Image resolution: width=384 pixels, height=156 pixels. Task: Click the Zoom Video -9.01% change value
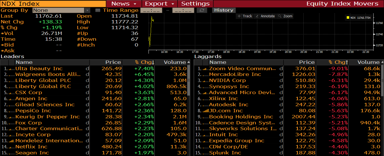click(338, 69)
